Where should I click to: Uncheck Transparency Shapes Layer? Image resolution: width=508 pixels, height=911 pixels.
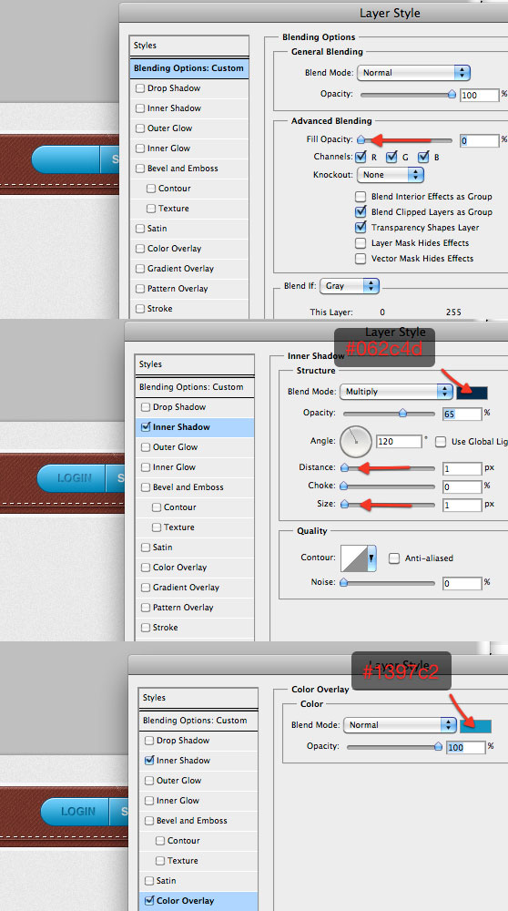(361, 227)
